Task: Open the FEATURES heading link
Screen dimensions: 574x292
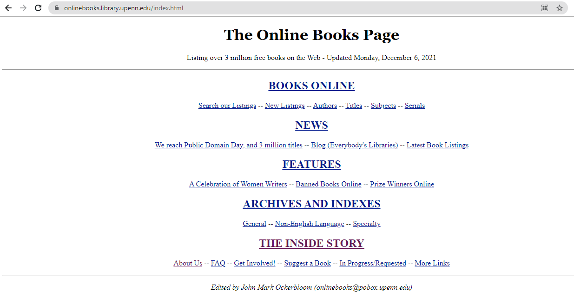Action: (x=311, y=165)
